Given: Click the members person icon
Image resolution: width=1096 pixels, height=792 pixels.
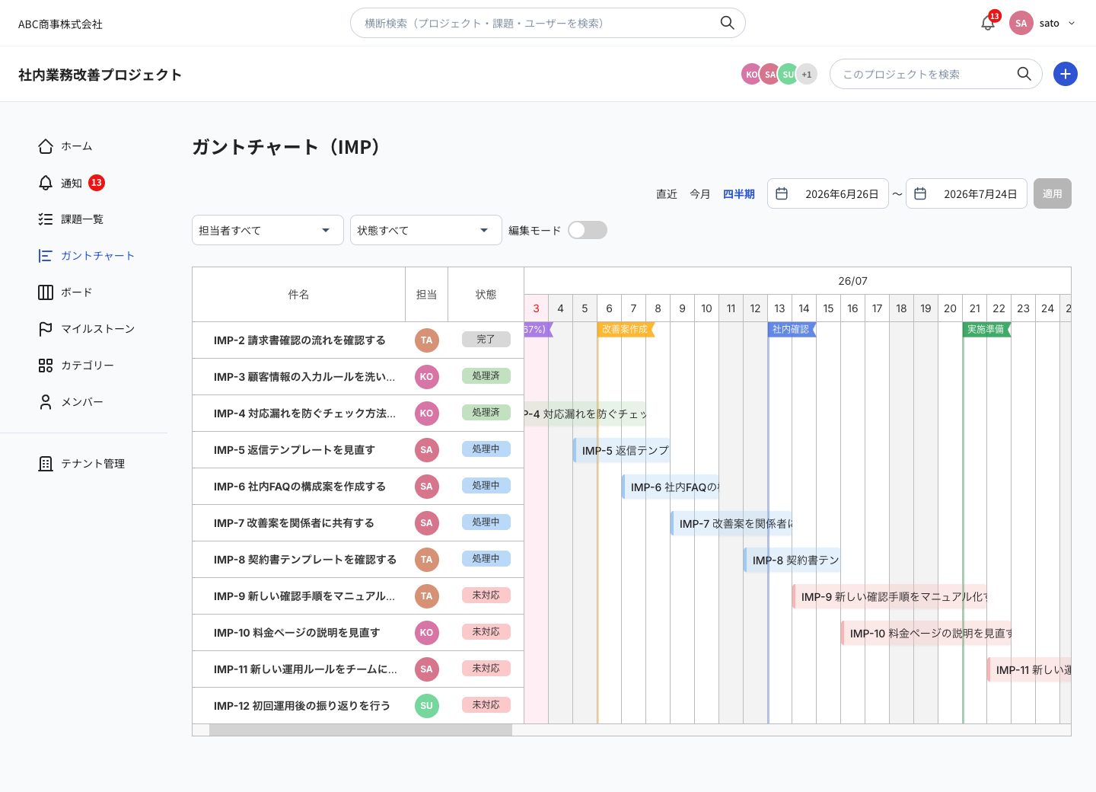Looking at the screenshot, I should 46,402.
